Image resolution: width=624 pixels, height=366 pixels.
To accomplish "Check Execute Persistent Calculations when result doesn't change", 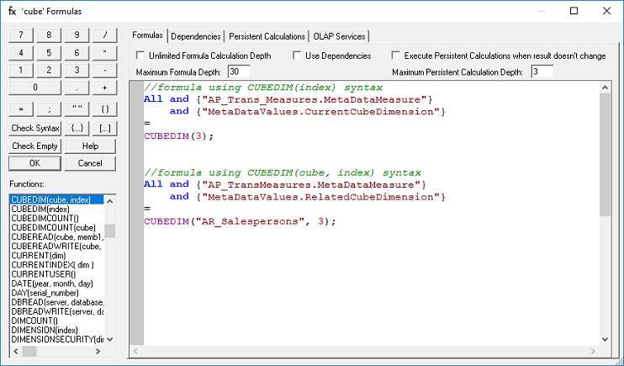I will (x=397, y=56).
